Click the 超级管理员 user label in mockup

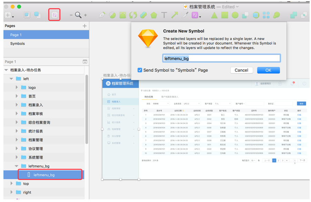point(265,83)
